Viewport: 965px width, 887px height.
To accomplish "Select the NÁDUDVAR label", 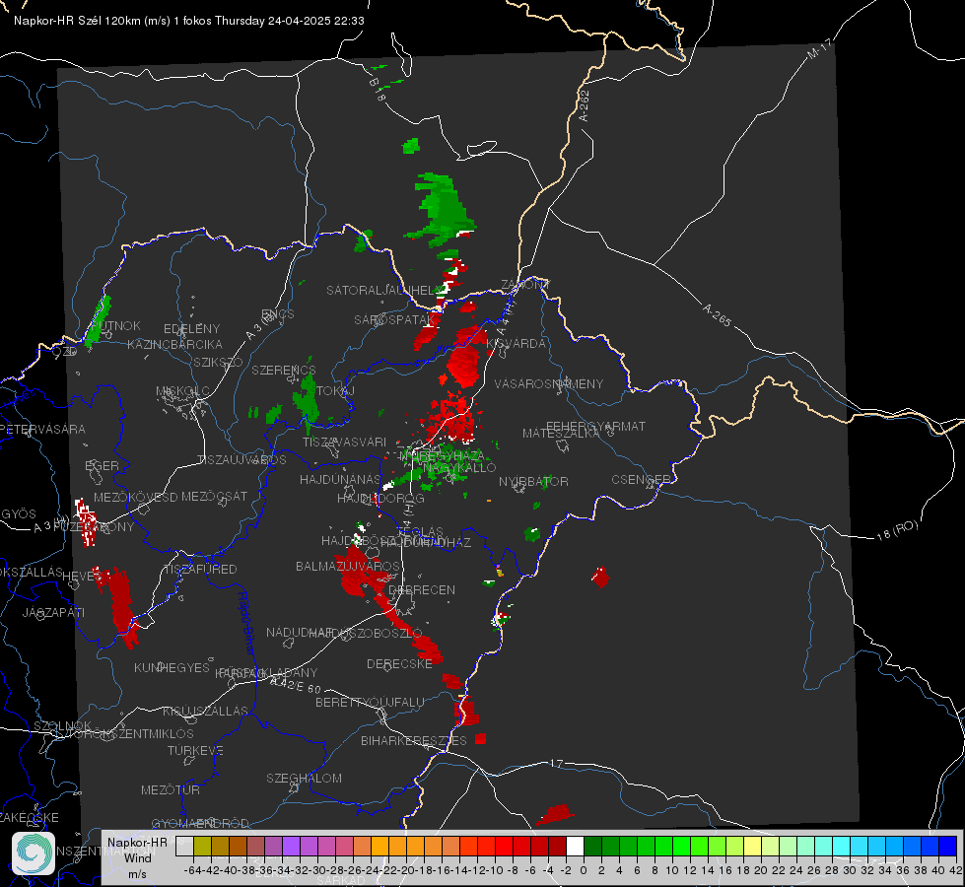I will (301, 632).
